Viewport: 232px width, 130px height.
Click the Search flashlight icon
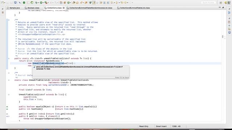[81, 3]
